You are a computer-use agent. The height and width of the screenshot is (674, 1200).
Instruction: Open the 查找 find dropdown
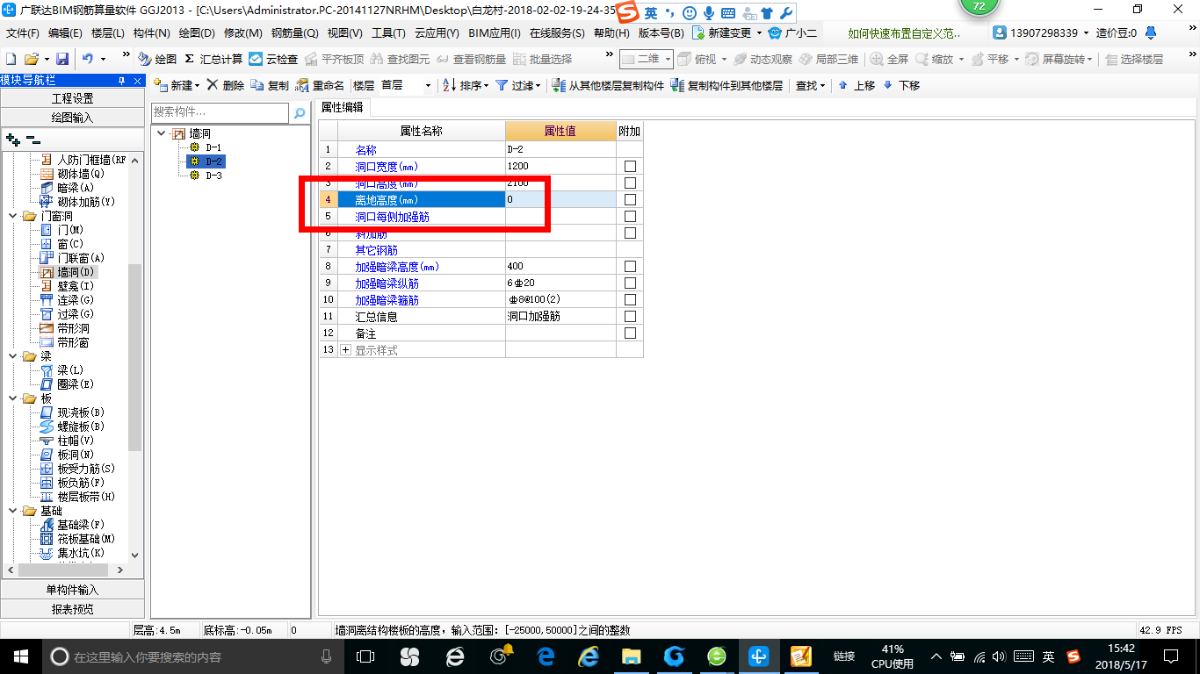[822, 86]
